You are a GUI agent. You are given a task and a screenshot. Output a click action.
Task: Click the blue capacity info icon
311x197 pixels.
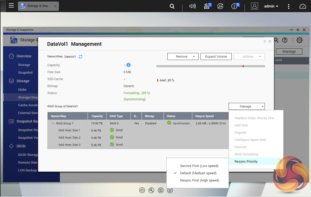tap(128, 65)
